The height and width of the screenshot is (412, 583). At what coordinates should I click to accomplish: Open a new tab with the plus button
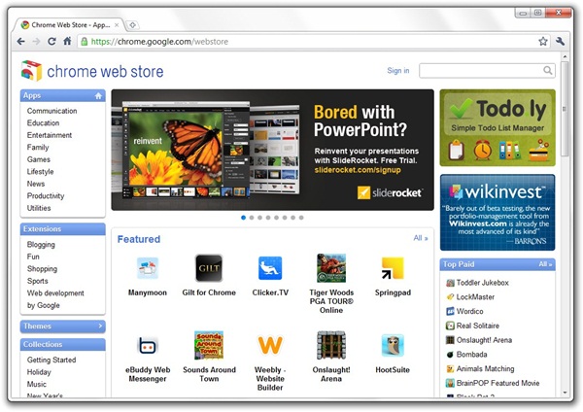[x=132, y=25]
